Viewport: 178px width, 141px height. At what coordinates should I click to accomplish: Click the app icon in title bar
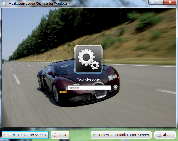[x=4, y=4]
